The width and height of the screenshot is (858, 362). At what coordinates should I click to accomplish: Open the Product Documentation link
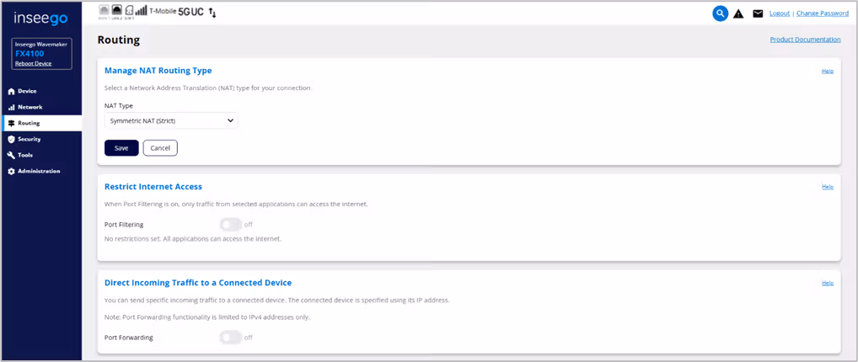805,40
